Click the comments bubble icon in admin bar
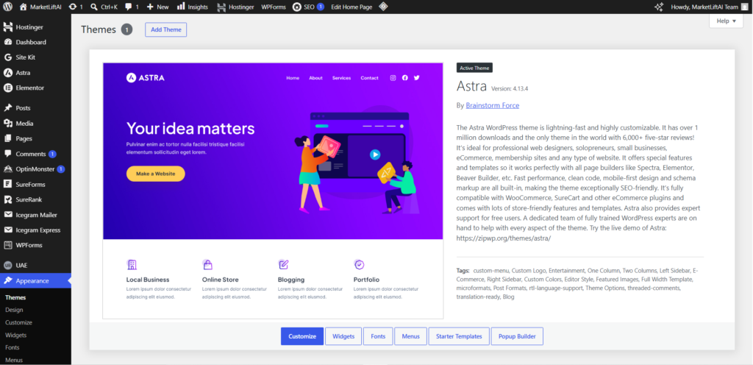The image size is (753, 365). point(128,7)
